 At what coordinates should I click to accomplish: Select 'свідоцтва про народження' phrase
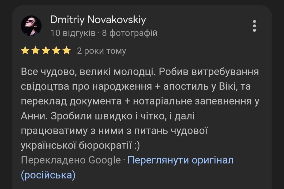87,87
